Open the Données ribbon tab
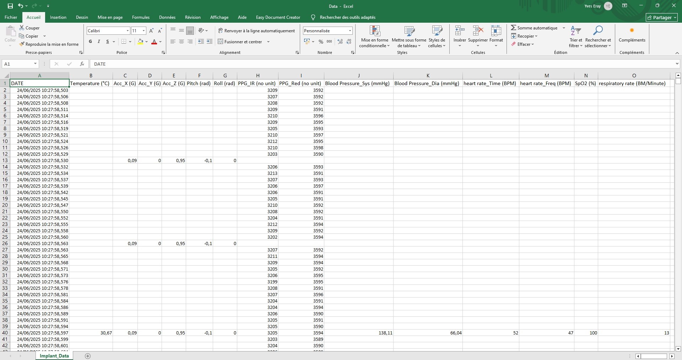 click(x=167, y=17)
